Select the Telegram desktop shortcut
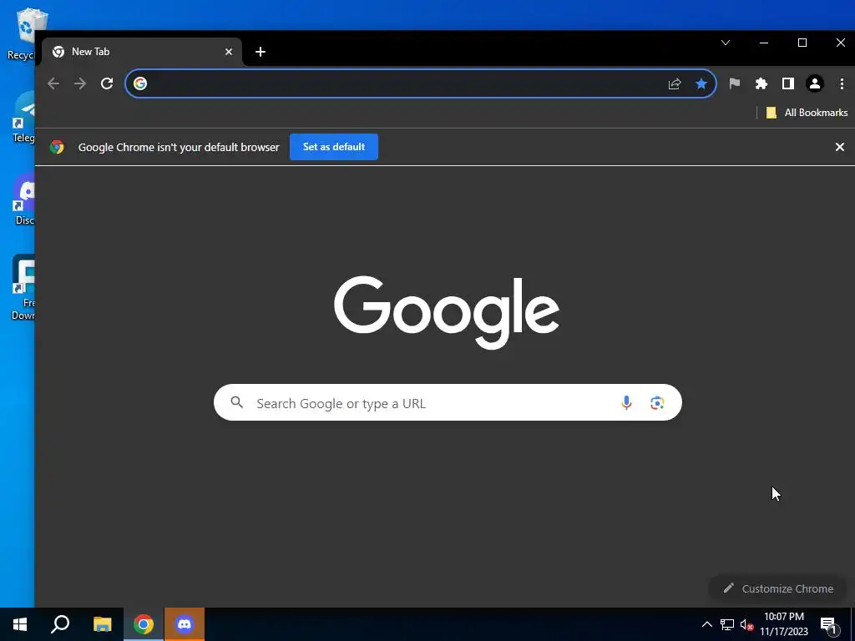855x641 pixels. click(23, 117)
